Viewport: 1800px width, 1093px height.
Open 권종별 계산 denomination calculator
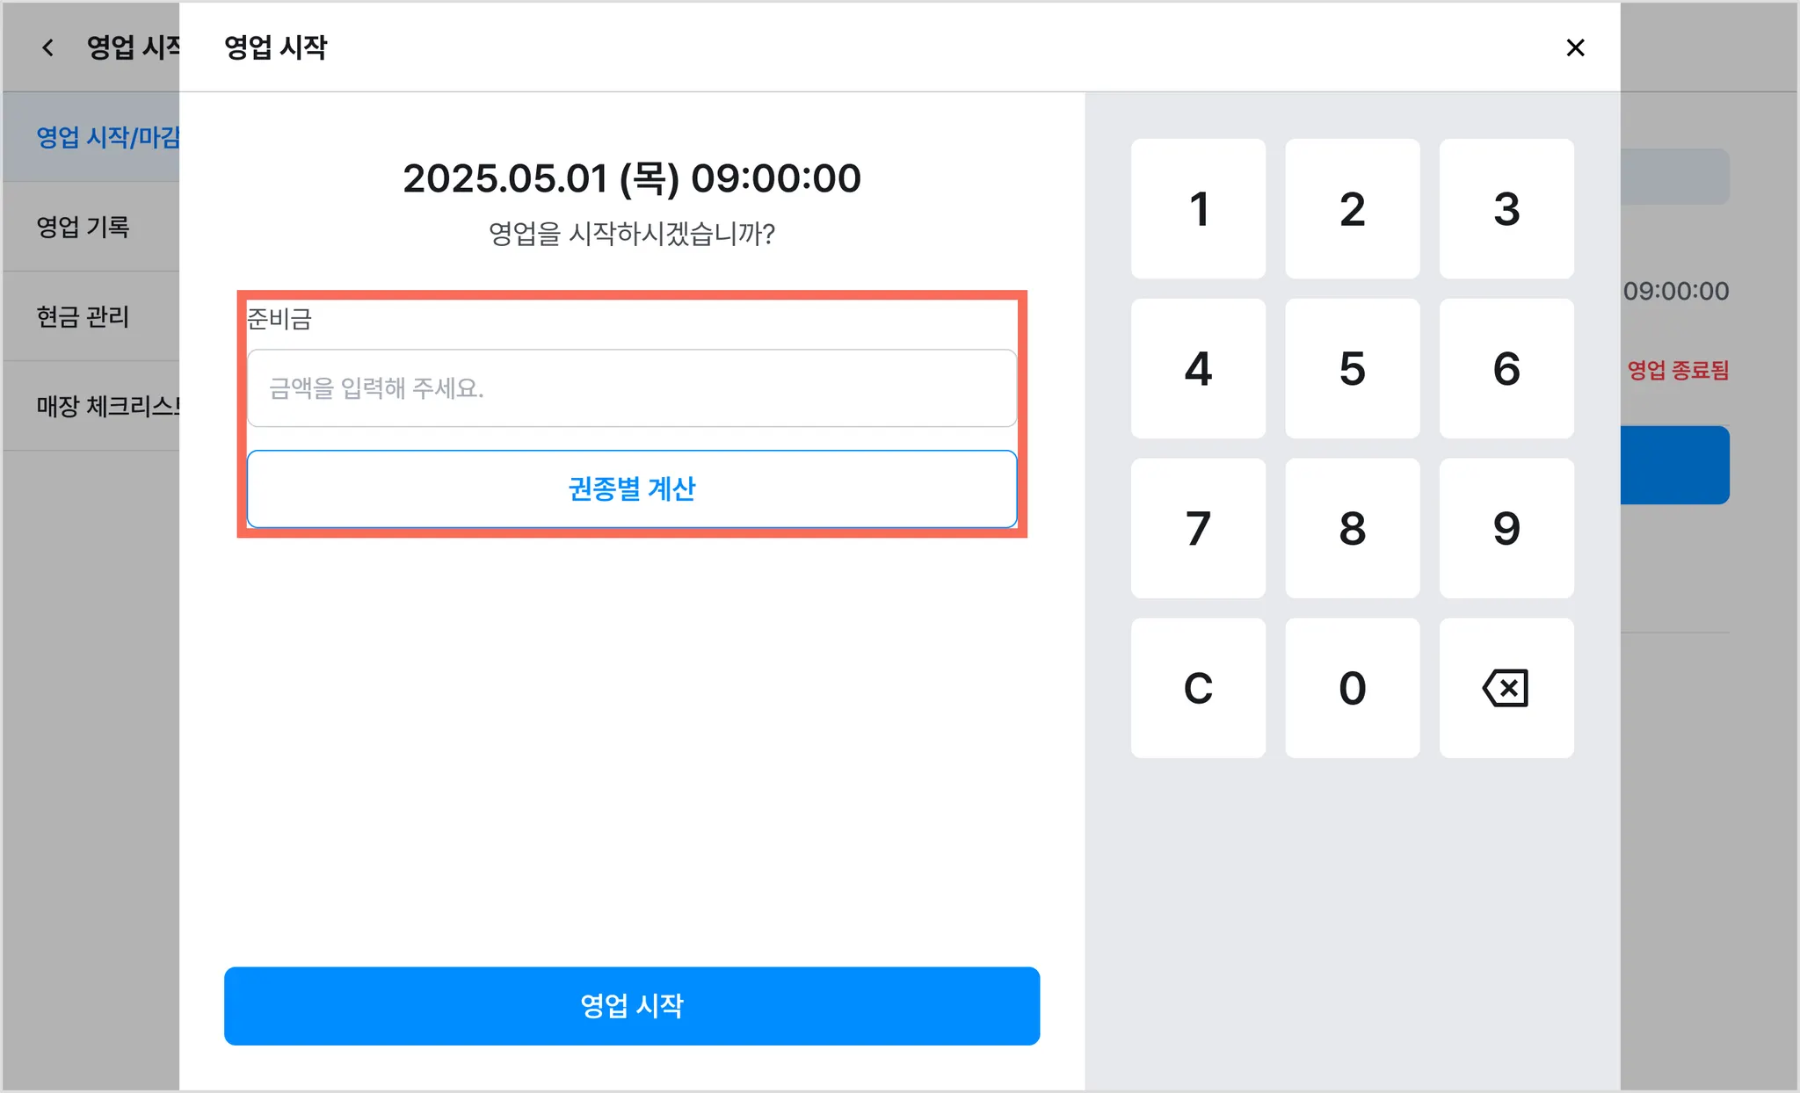tap(631, 489)
